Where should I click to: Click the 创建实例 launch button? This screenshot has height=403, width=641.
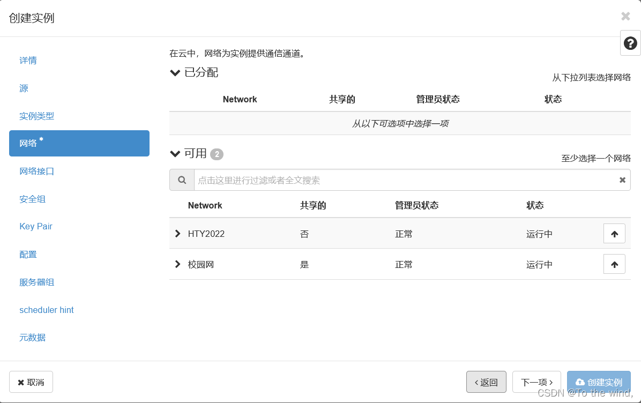point(599,382)
